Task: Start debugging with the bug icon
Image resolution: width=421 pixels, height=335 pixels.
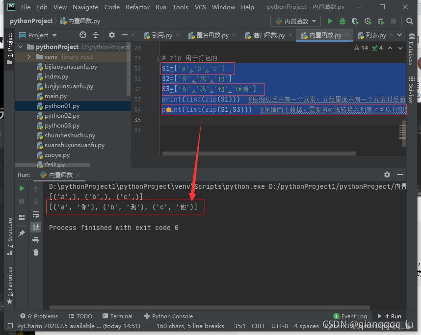Action: click(342, 21)
